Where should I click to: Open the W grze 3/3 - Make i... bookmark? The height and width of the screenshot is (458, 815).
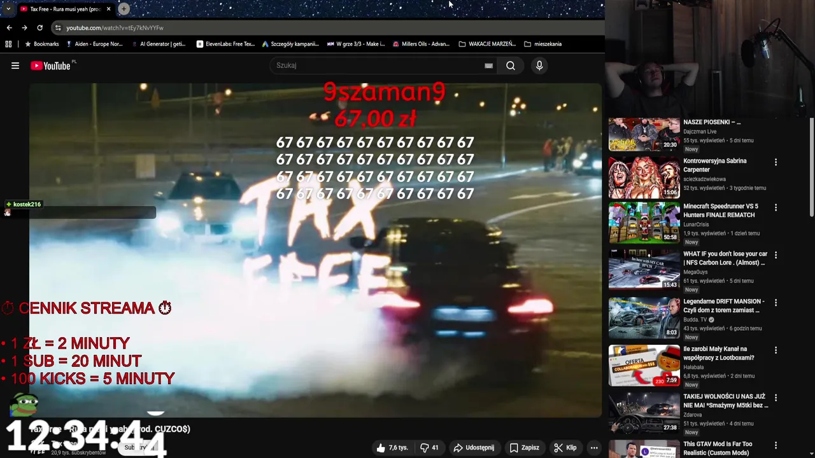coord(356,44)
